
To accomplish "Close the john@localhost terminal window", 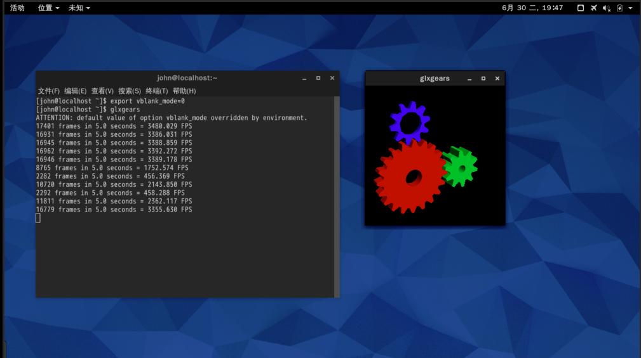I will 332,78.
